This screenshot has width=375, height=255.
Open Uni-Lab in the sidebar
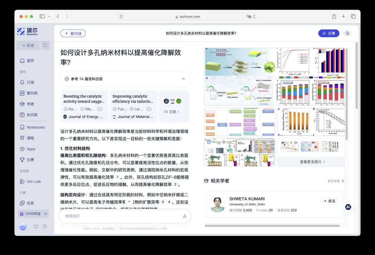pyautogui.click(x=30, y=181)
